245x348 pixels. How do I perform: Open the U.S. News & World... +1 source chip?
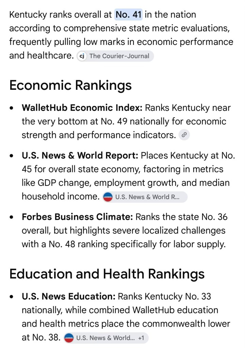pyautogui.click(x=106, y=337)
